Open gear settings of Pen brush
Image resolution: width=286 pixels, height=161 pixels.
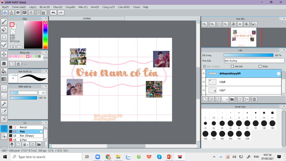41,131
